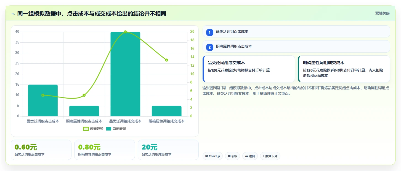Click x-axis label 品类泛词组点击成本
Screen dimensions: 401x171
pyautogui.click(x=43, y=121)
